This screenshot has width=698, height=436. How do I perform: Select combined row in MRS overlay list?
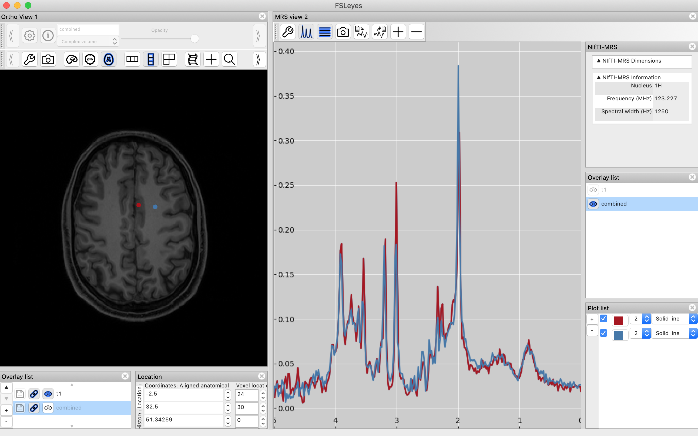pos(642,204)
